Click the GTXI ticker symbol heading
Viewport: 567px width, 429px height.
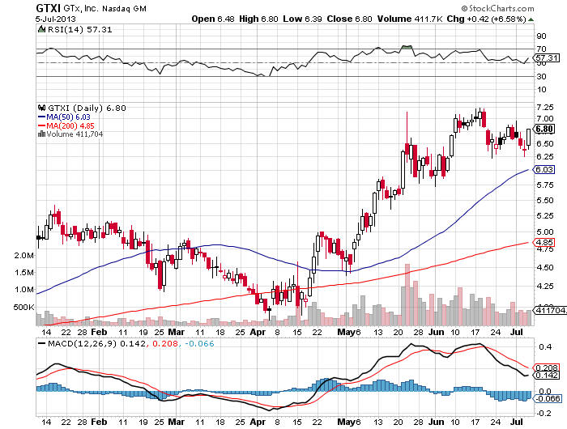pos(49,8)
